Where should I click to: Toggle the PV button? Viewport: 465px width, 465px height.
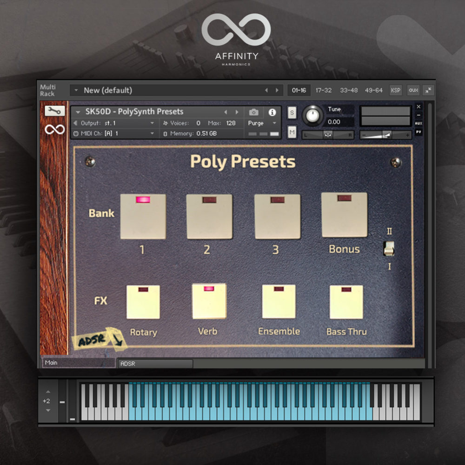click(x=418, y=132)
